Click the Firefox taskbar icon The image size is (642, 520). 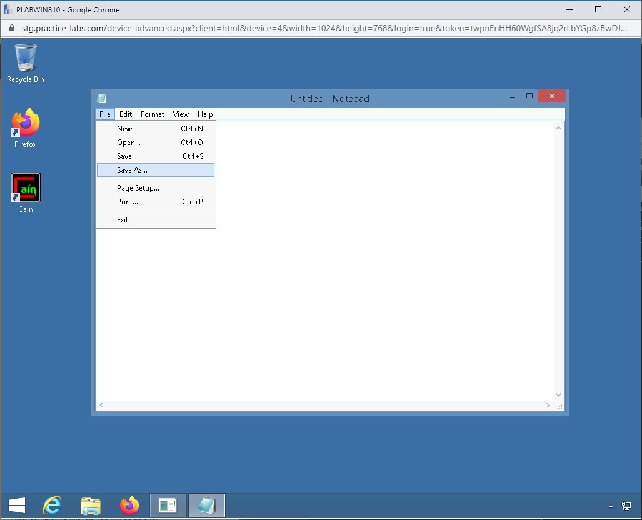tap(129, 506)
